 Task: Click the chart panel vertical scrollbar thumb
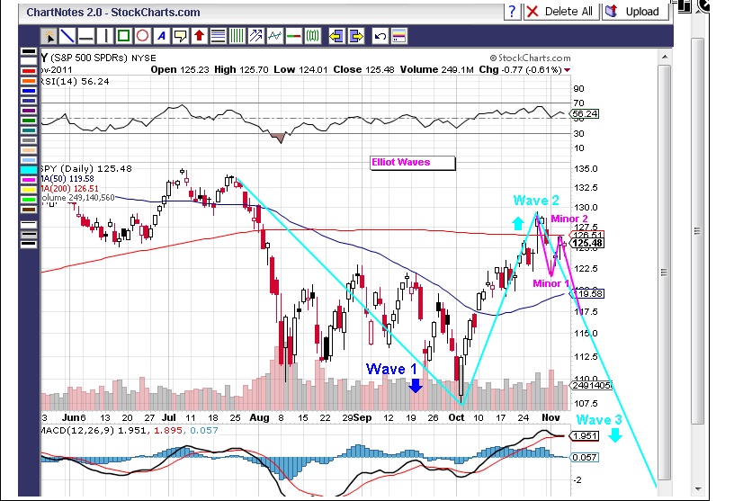click(664, 272)
